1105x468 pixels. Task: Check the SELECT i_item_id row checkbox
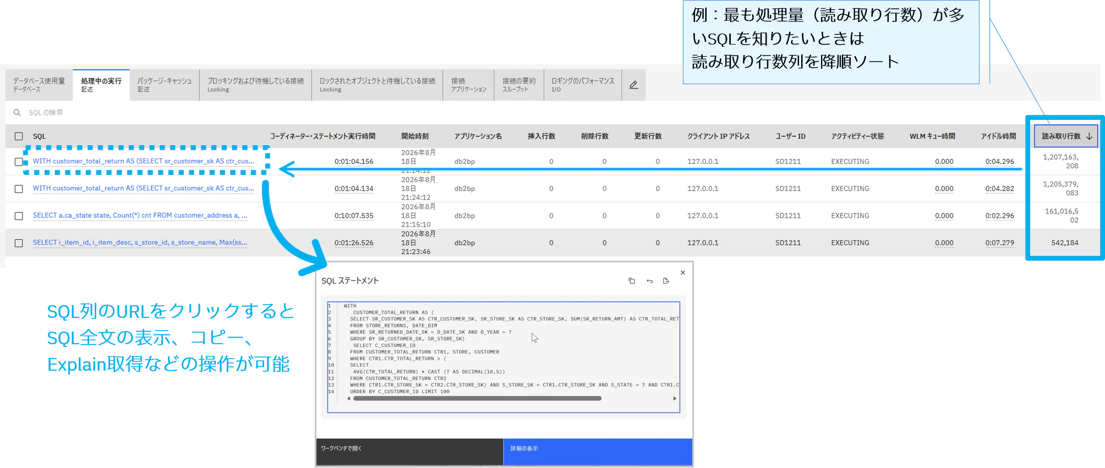19,243
